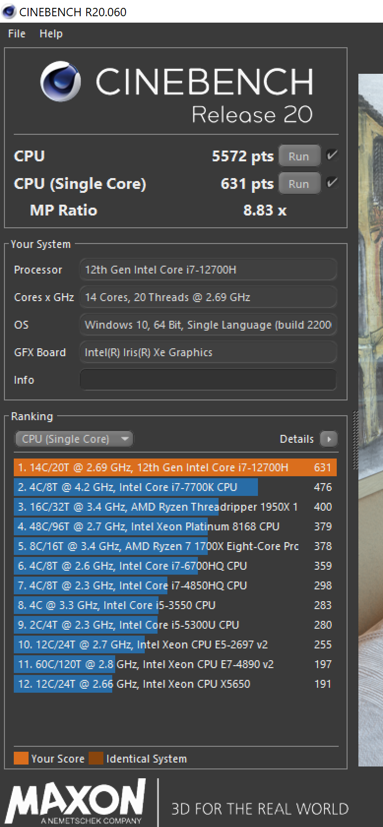
Task: Open the CPU (Single Core) ranking dropdown
Action: point(74,439)
